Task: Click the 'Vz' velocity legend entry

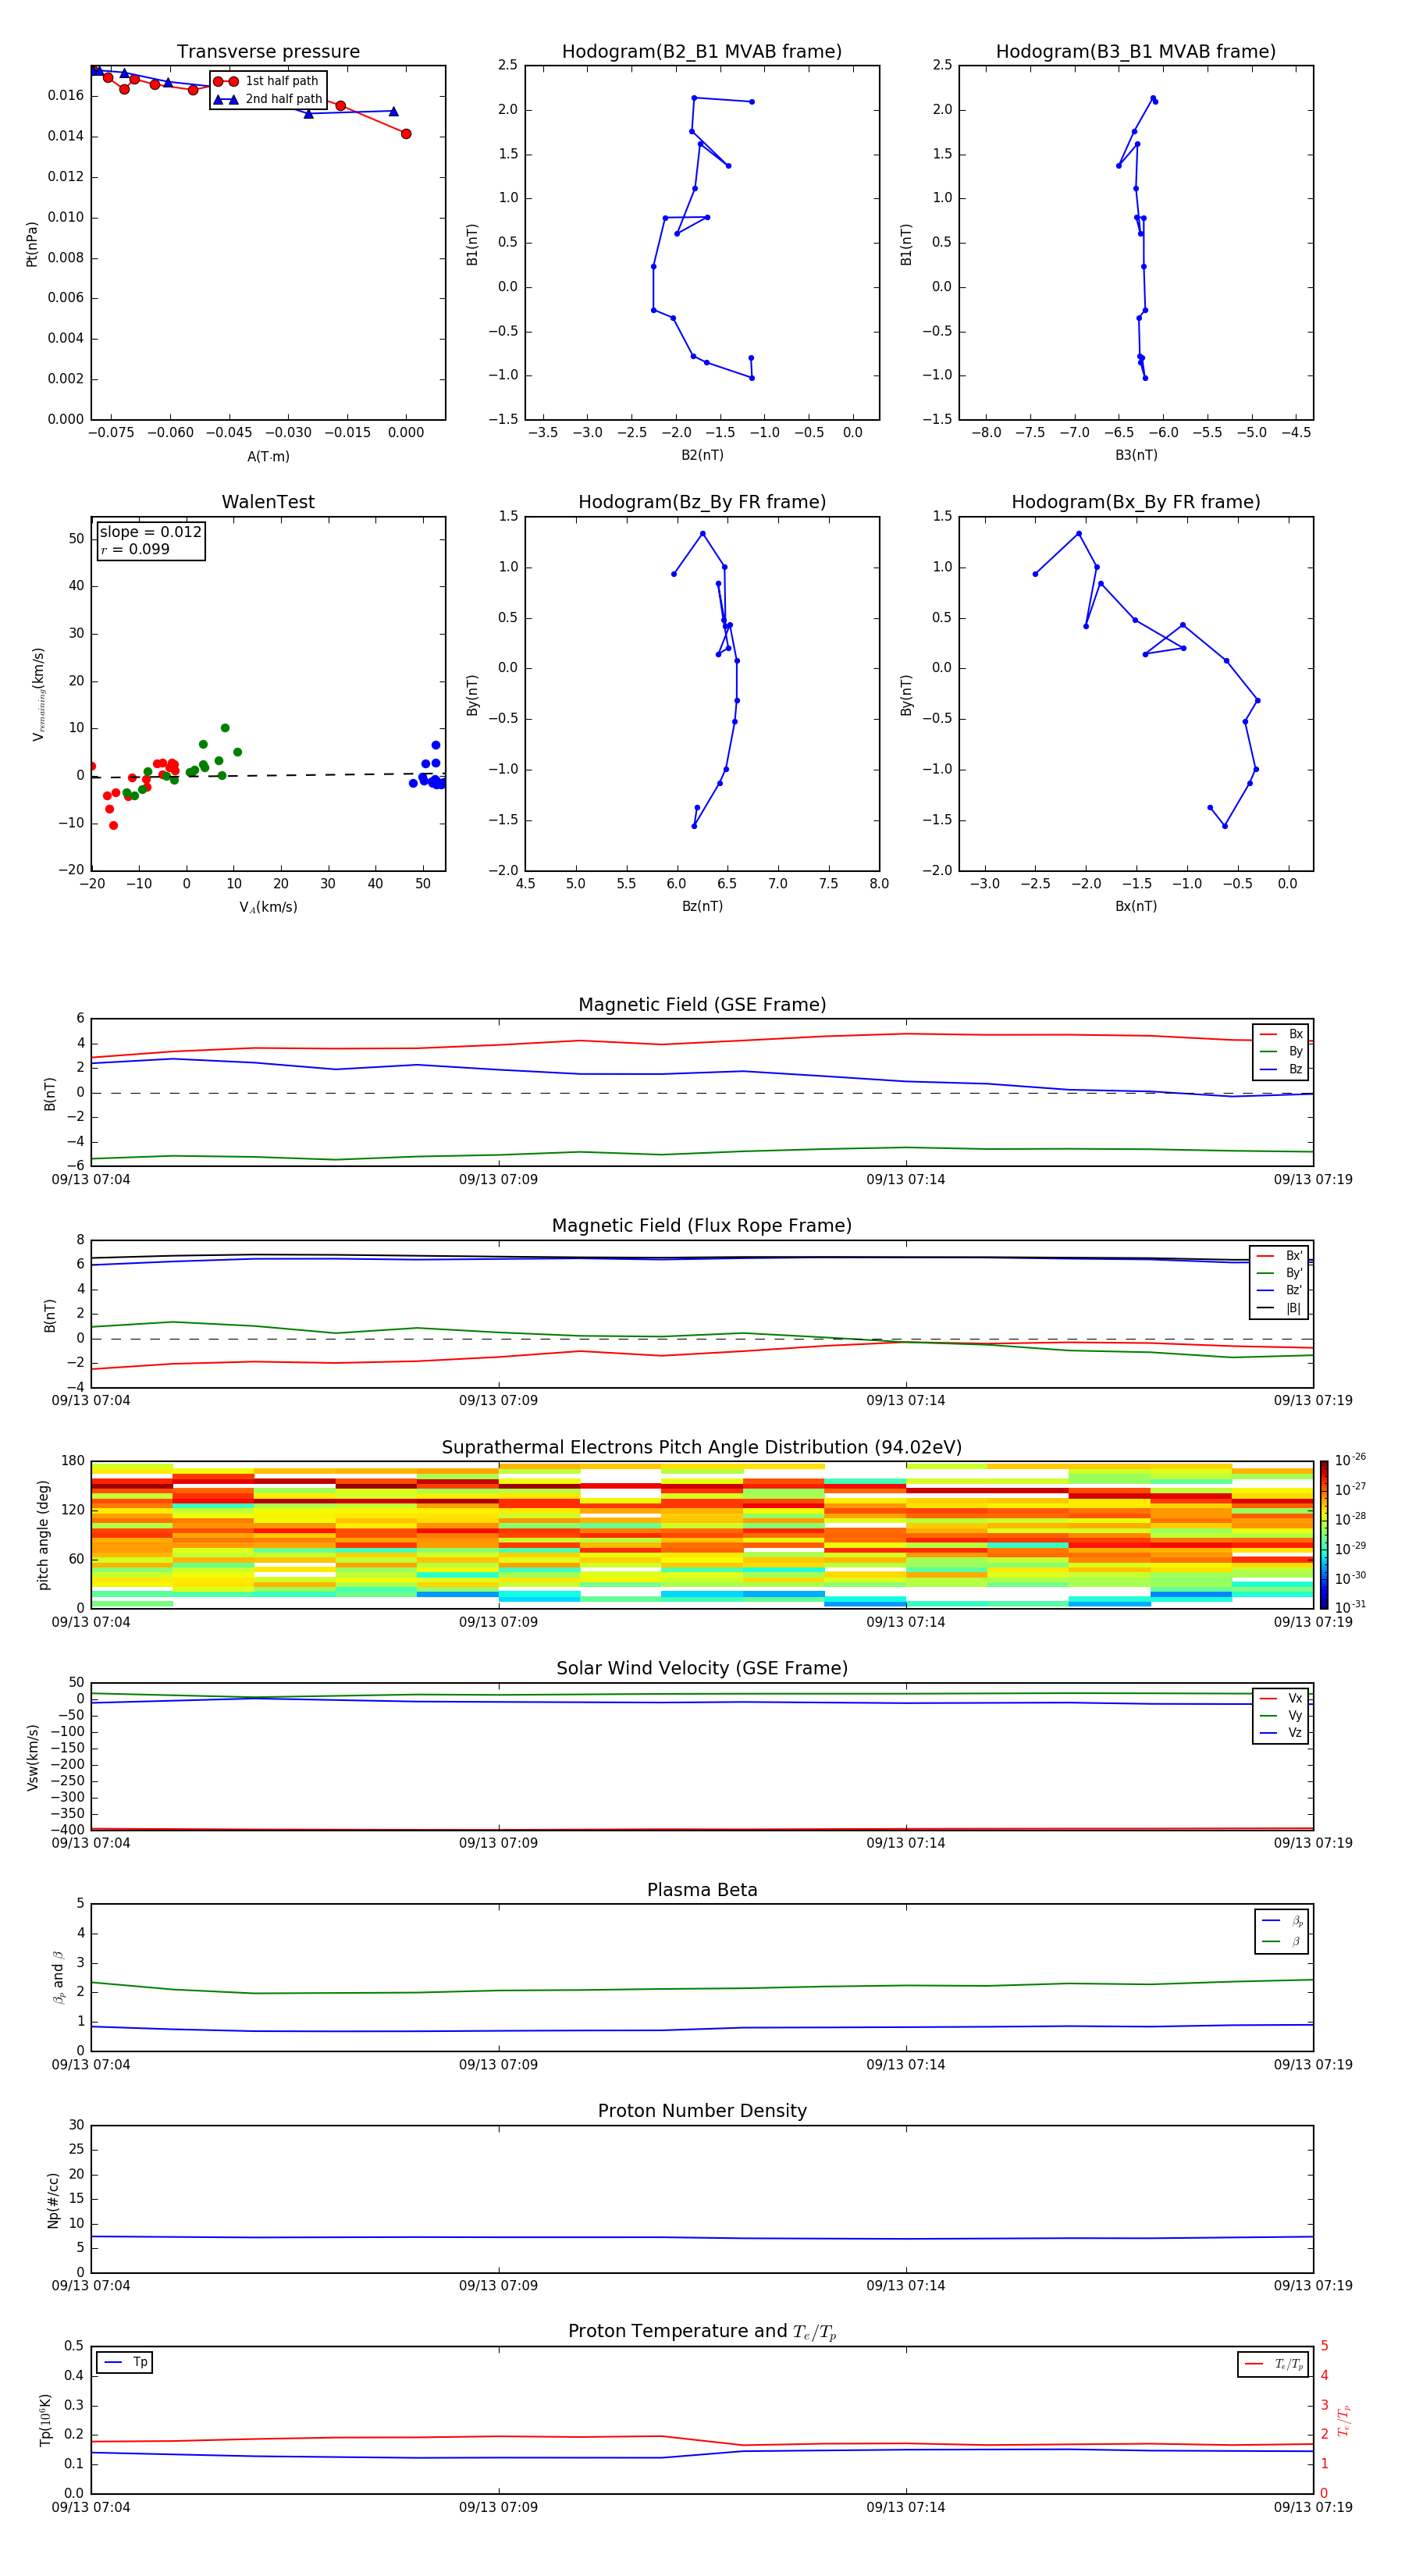Action: 1282,1733
